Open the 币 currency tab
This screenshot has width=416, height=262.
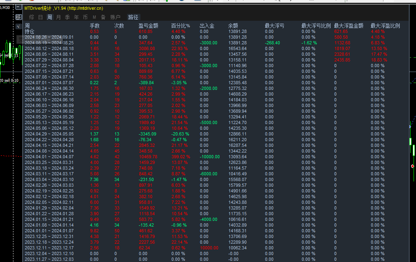(x=85, y=17)
